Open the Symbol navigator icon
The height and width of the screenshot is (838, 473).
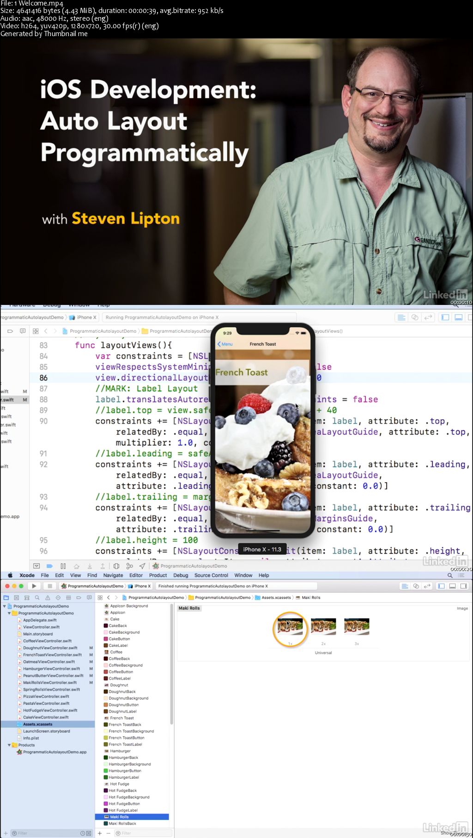point(27,597)
